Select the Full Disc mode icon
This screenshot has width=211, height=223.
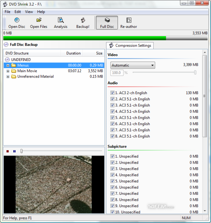[107, 23]
